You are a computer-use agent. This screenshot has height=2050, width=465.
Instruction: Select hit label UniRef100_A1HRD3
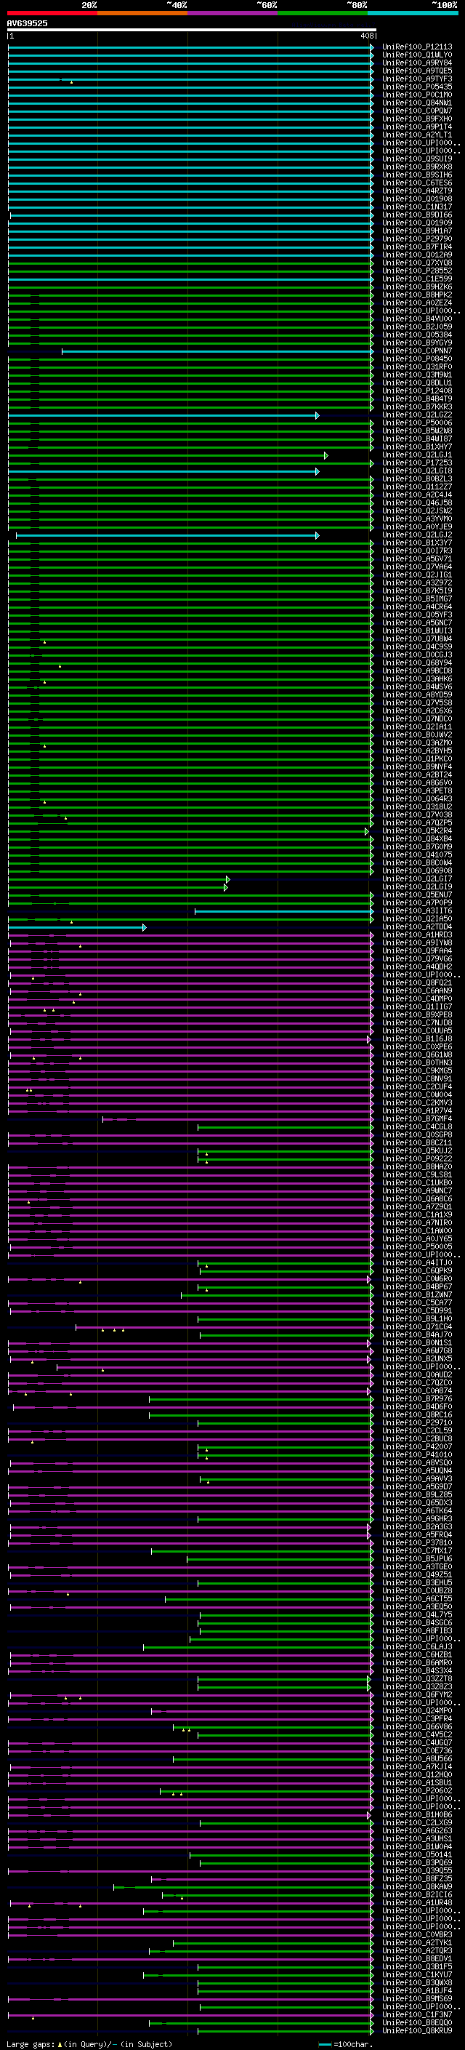tap(417, 935)
